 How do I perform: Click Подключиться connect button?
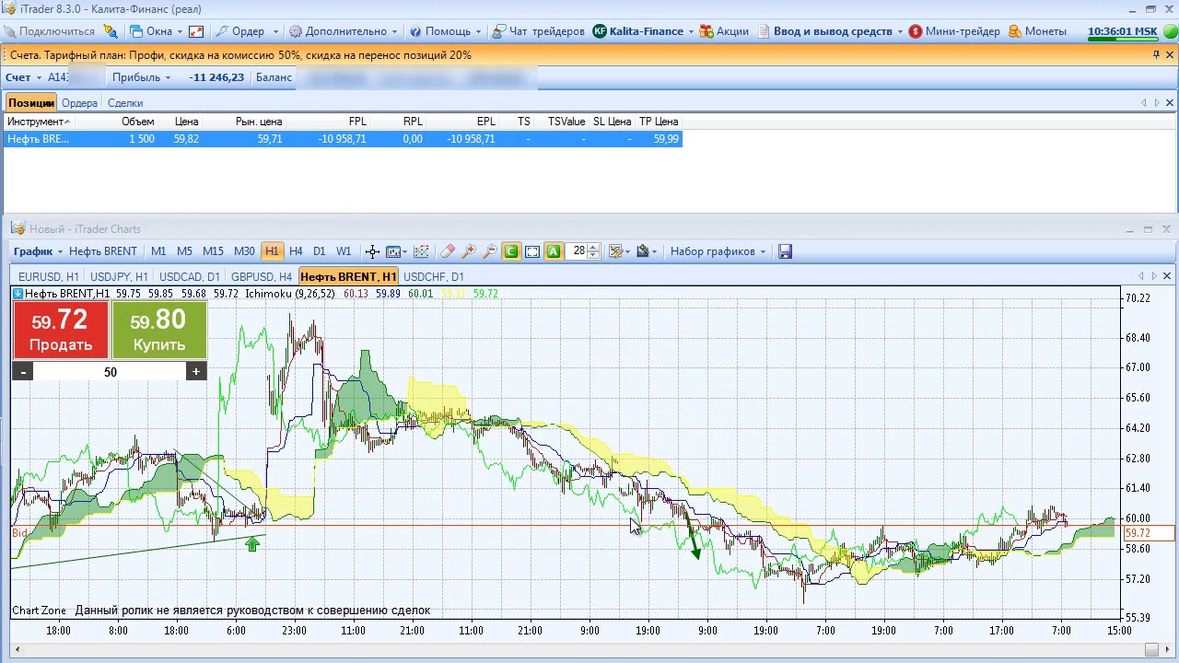click(49, 31)
